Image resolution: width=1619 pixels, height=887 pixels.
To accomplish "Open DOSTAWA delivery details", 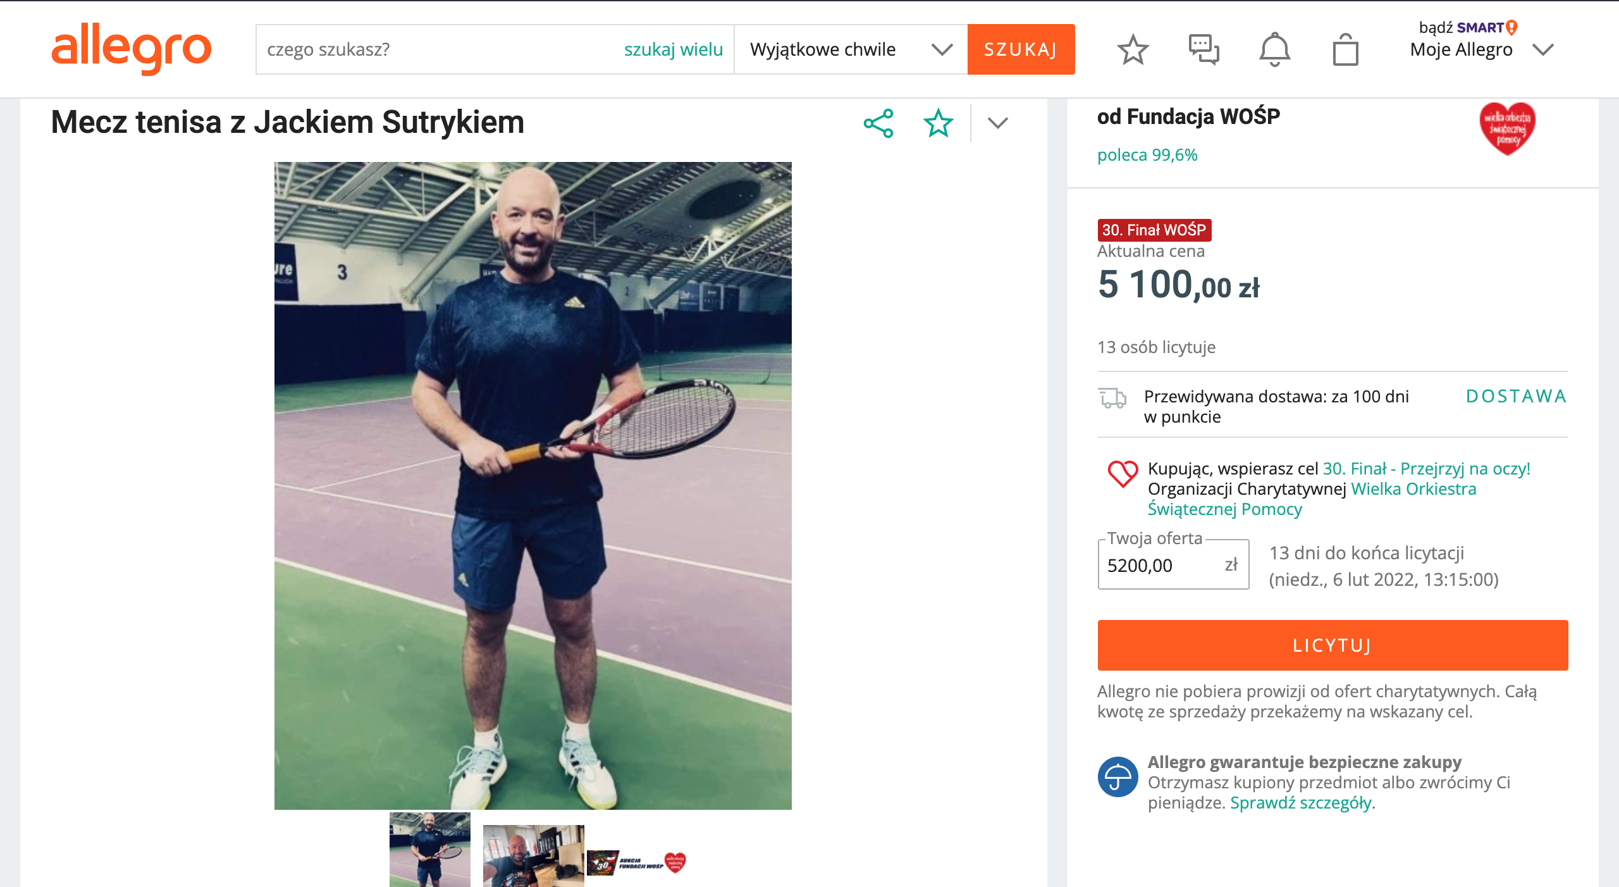I will click(1517, 396).
